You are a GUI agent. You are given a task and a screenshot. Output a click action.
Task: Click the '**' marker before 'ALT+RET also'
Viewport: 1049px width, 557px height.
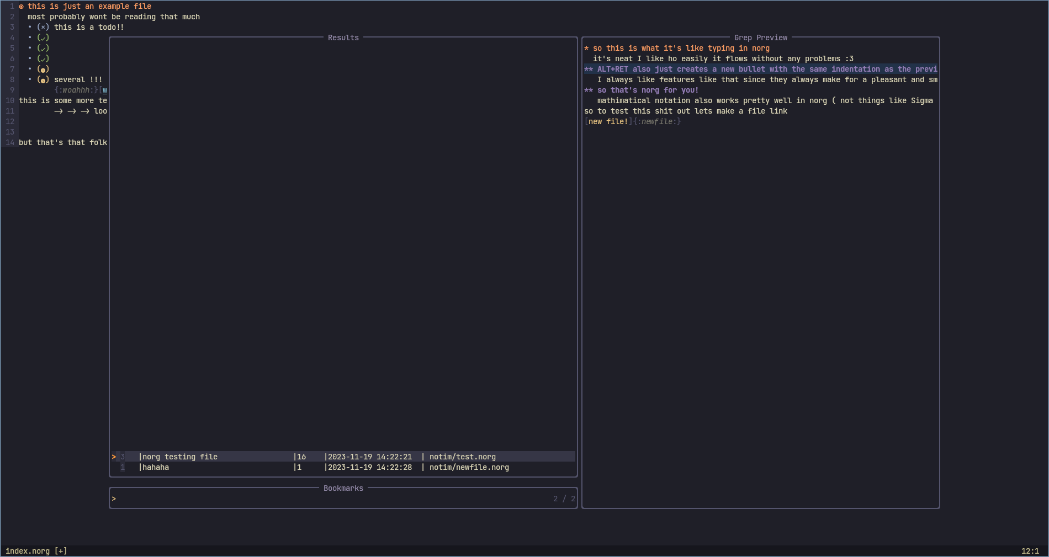coord(589,69)
